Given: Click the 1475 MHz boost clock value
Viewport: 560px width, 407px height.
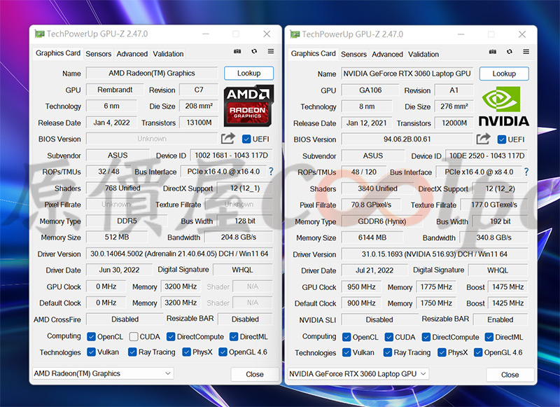Looking at the screenshot, I should [508, 287].
